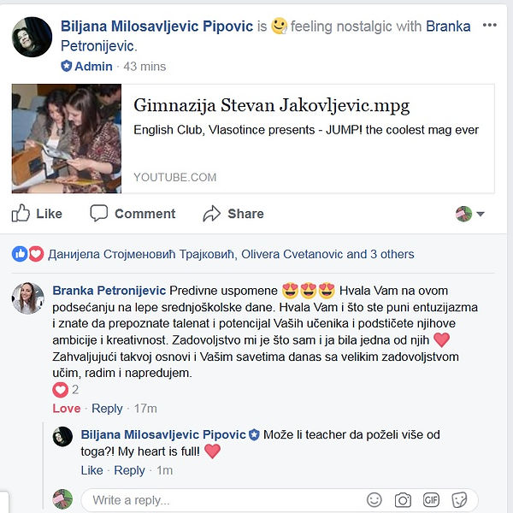Viewport: 513px width, 513px height.
Task: Open the Gimnazija Stevan Jakovljevic.mpg video link
Action: [x=271, y=106]
